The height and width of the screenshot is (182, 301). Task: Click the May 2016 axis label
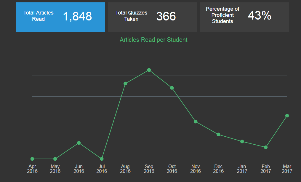coord(55,169)
